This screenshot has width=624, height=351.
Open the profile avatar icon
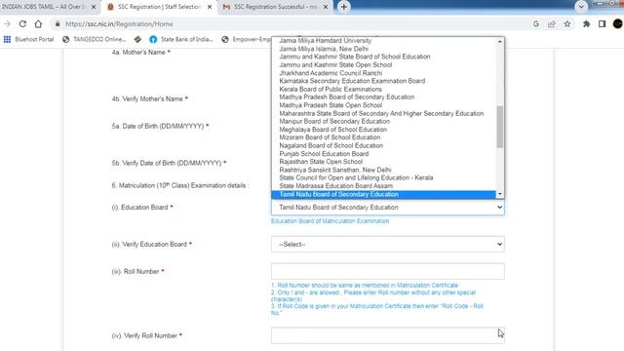click(618, 23)
